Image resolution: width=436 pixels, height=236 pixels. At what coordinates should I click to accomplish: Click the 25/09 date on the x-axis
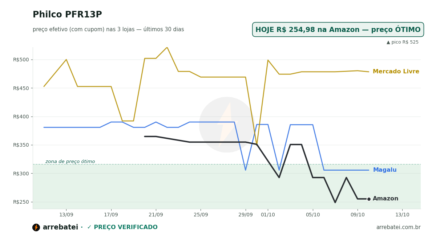coord(201,215)
